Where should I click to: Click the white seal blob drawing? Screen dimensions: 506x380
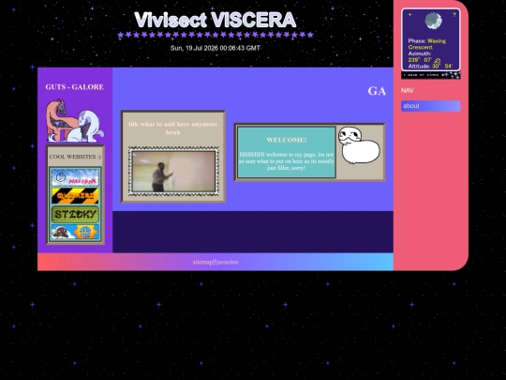pos(359,145)
